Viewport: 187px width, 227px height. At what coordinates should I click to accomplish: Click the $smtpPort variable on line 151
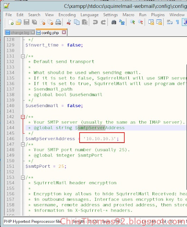pyautogui.click(x=38, y=166)
